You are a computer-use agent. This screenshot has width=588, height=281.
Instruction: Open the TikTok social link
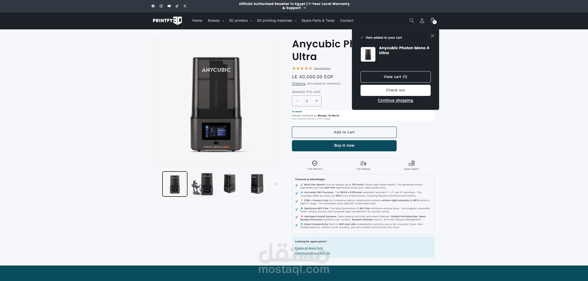[177, 6]
